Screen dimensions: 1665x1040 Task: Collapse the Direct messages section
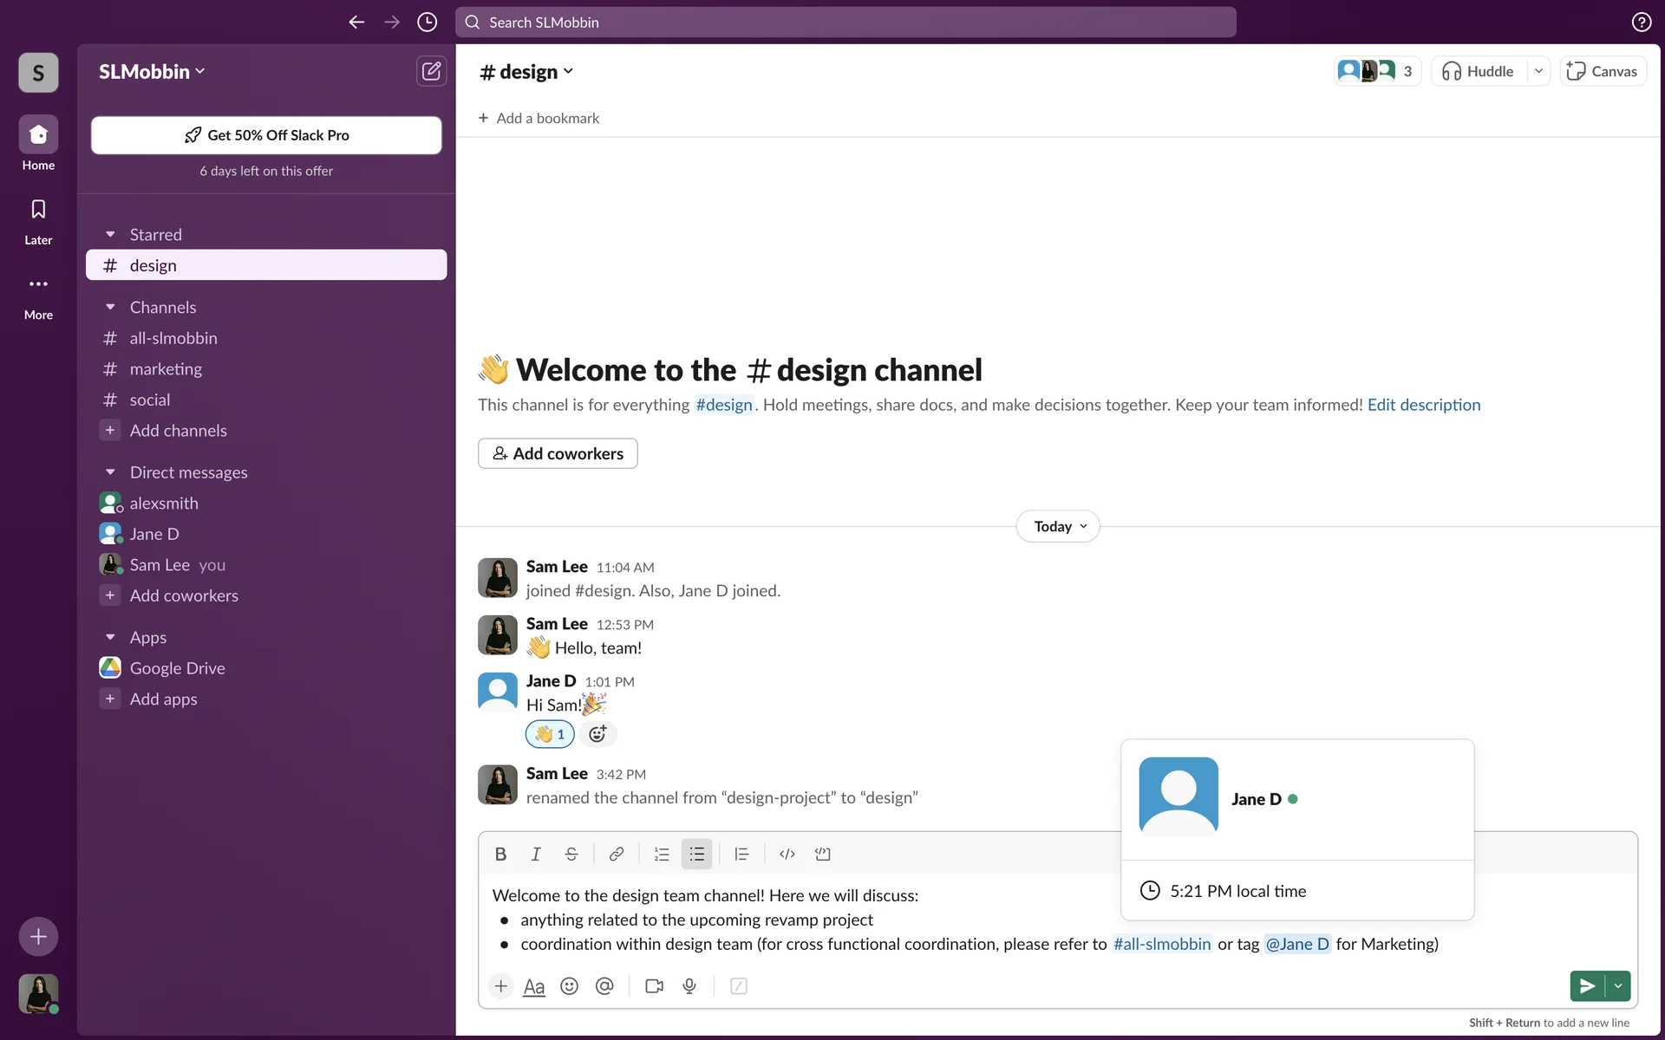tap(110, 472)
